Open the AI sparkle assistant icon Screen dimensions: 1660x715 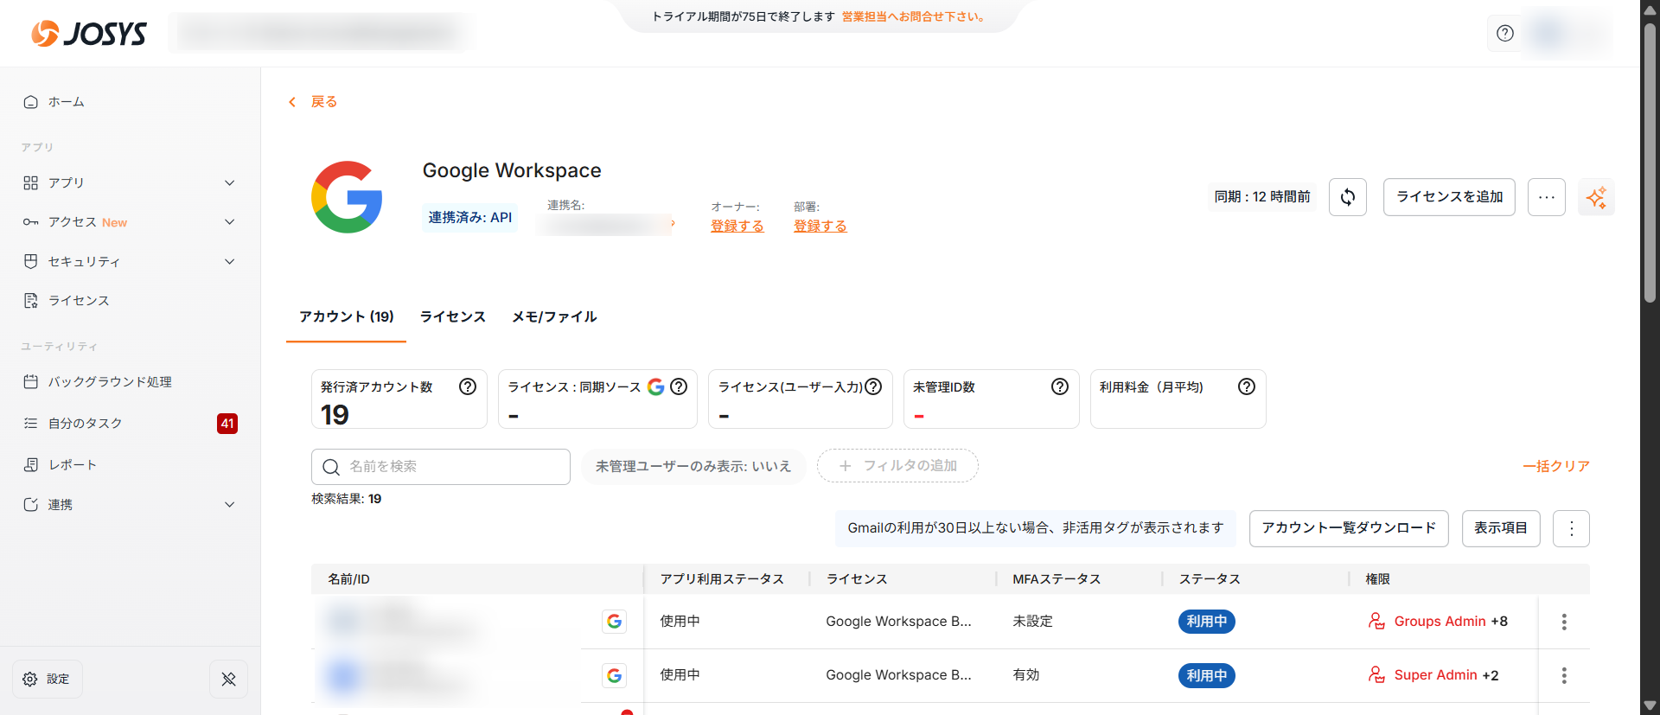1596,197
